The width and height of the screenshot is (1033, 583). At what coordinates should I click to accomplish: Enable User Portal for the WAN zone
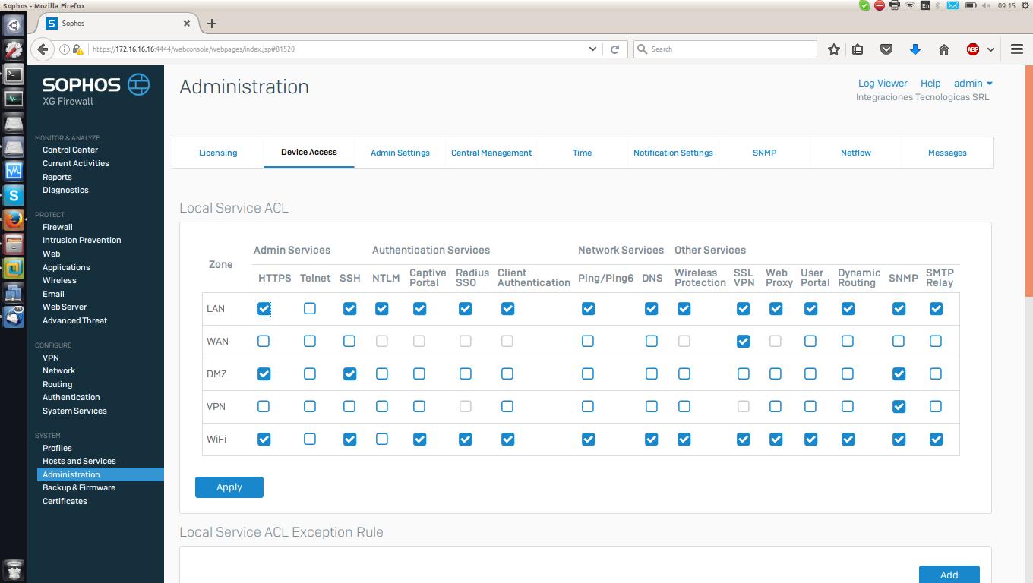point(810,341)
